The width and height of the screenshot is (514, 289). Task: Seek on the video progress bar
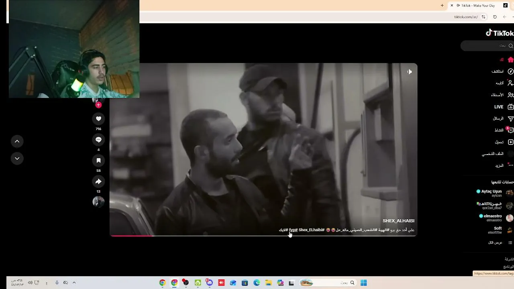[x=263, y=236]
